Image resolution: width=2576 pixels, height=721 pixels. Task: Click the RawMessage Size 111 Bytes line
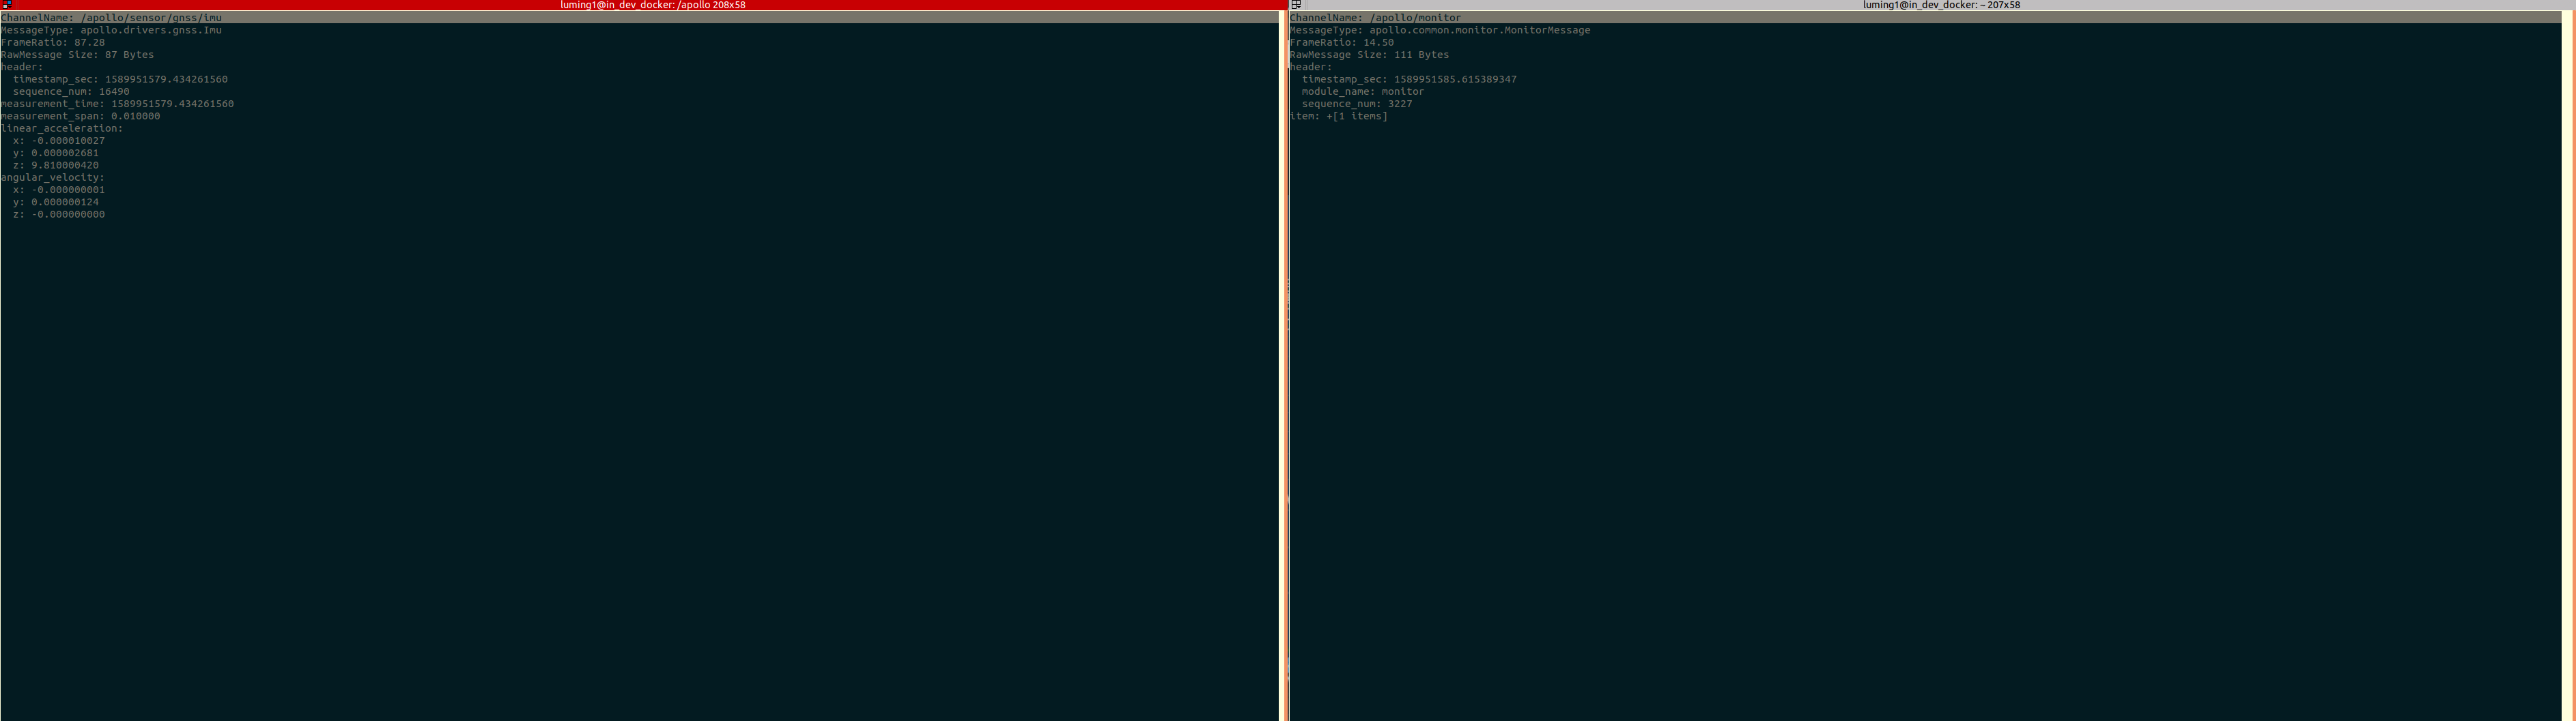pyautogui.click(x=1370, y=55)
